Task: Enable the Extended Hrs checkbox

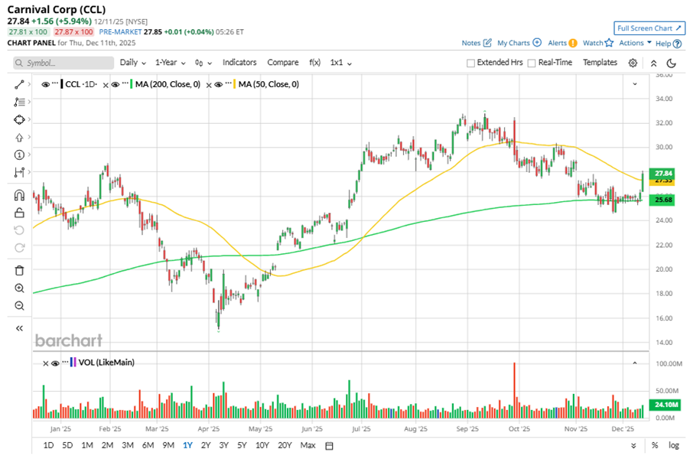Action: [470, 63]
